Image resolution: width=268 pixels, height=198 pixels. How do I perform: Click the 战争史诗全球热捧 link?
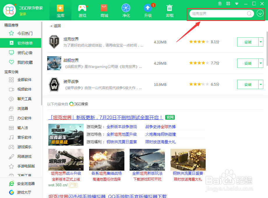coord(161,127)
